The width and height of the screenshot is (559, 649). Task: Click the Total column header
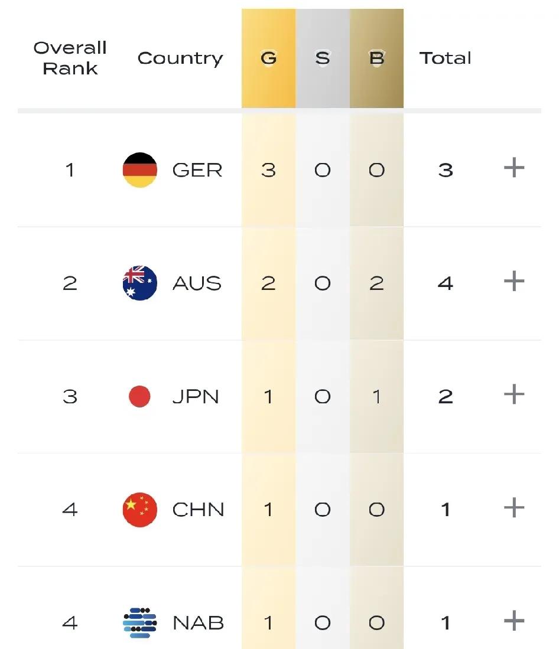click(446, 58)
